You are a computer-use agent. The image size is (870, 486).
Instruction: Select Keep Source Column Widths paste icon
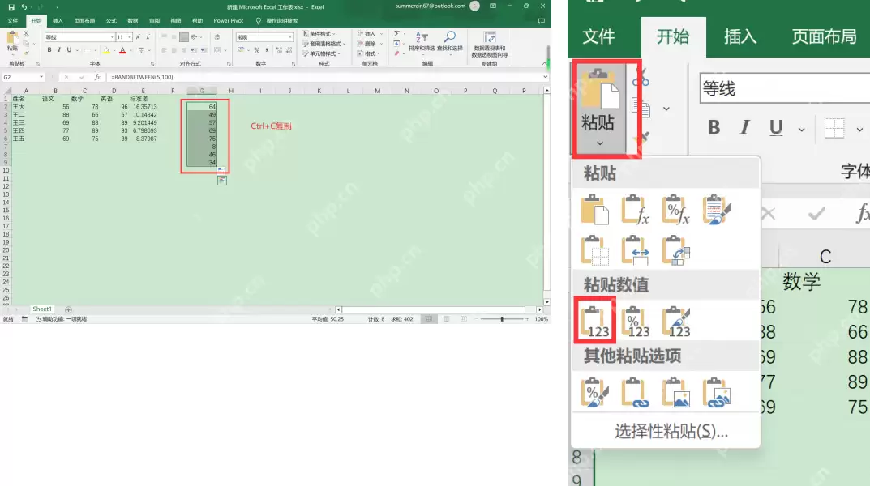pos(636,250)
